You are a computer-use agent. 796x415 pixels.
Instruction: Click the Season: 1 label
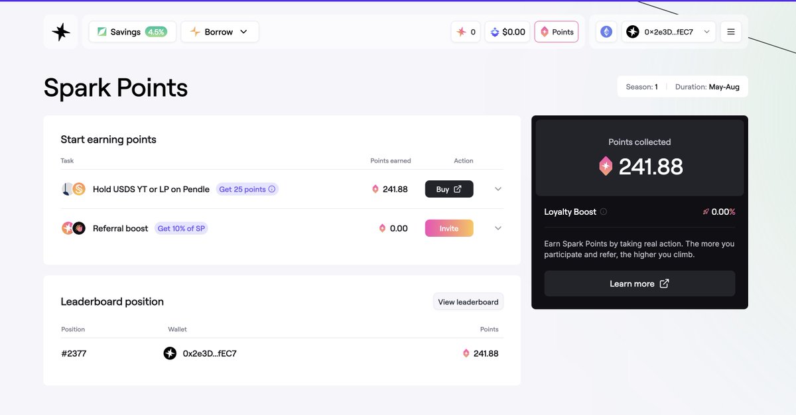point(642,87)
